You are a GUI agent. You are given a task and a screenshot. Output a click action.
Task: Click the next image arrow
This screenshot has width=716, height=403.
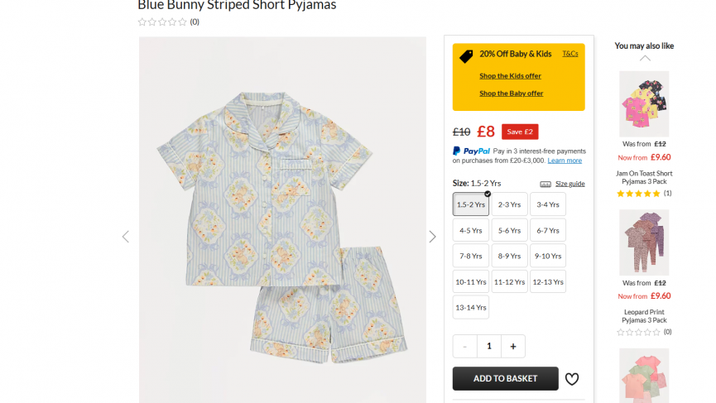click(x=432, y=237)
